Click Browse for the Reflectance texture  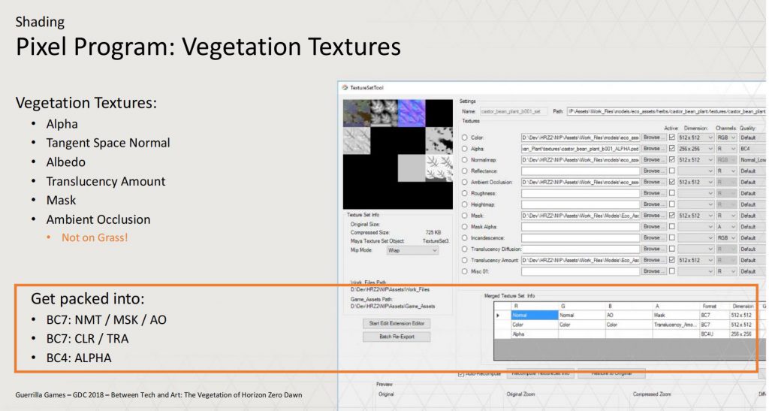tap(653, 171)
